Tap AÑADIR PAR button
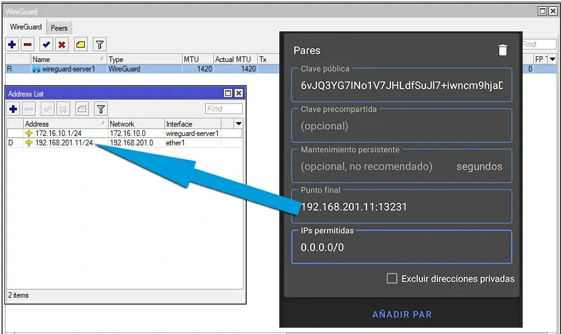 point(402,315)
